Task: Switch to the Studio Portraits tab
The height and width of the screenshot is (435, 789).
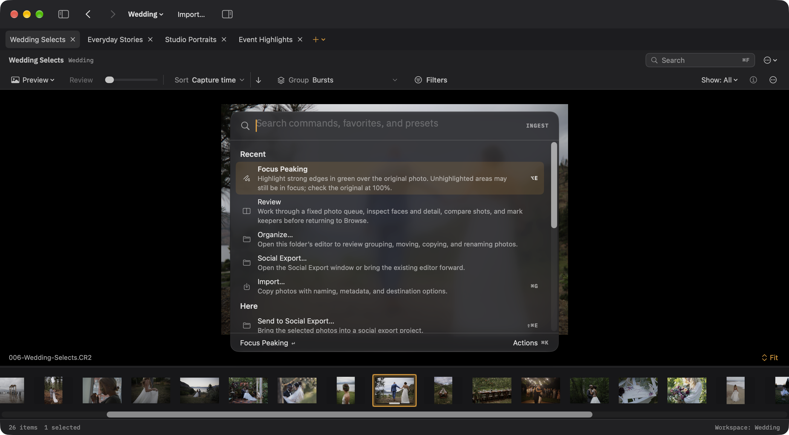Action: pyautogui.click(x=191, y=39)
